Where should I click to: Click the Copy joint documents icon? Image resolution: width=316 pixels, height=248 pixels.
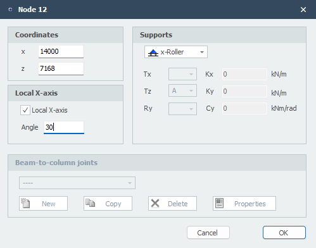tap(91, 203)
